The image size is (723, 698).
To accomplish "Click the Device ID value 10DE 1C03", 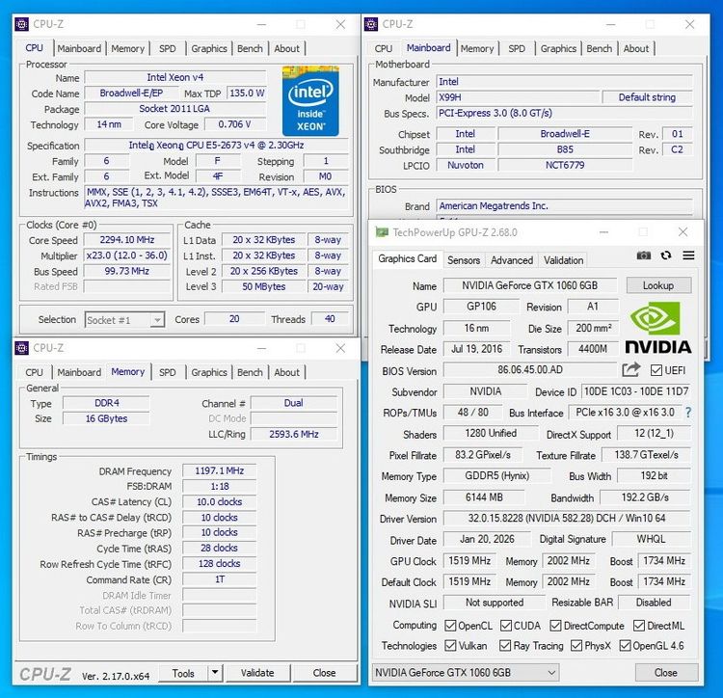I will pyautogui.click(x=636, y=391).
